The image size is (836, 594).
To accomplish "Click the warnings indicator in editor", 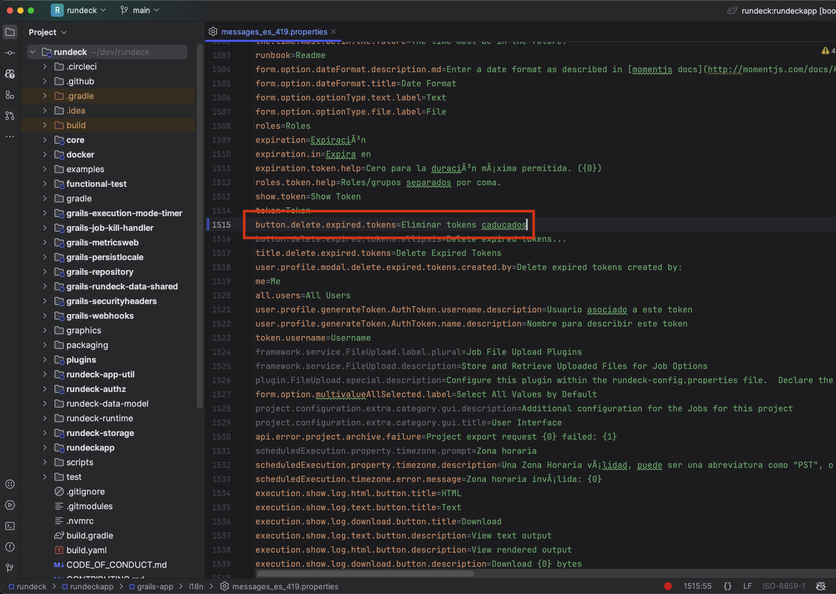I will pos(828,51).
